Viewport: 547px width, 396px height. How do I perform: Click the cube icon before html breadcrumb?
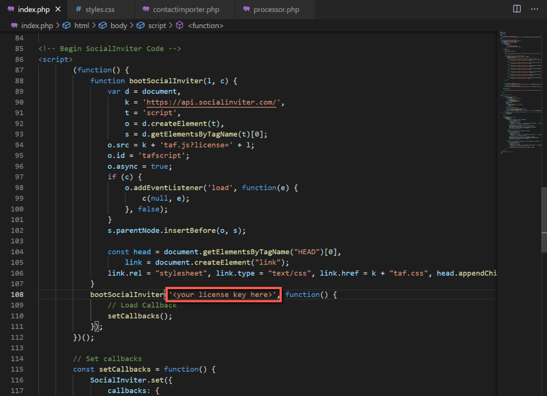[66, 25]
